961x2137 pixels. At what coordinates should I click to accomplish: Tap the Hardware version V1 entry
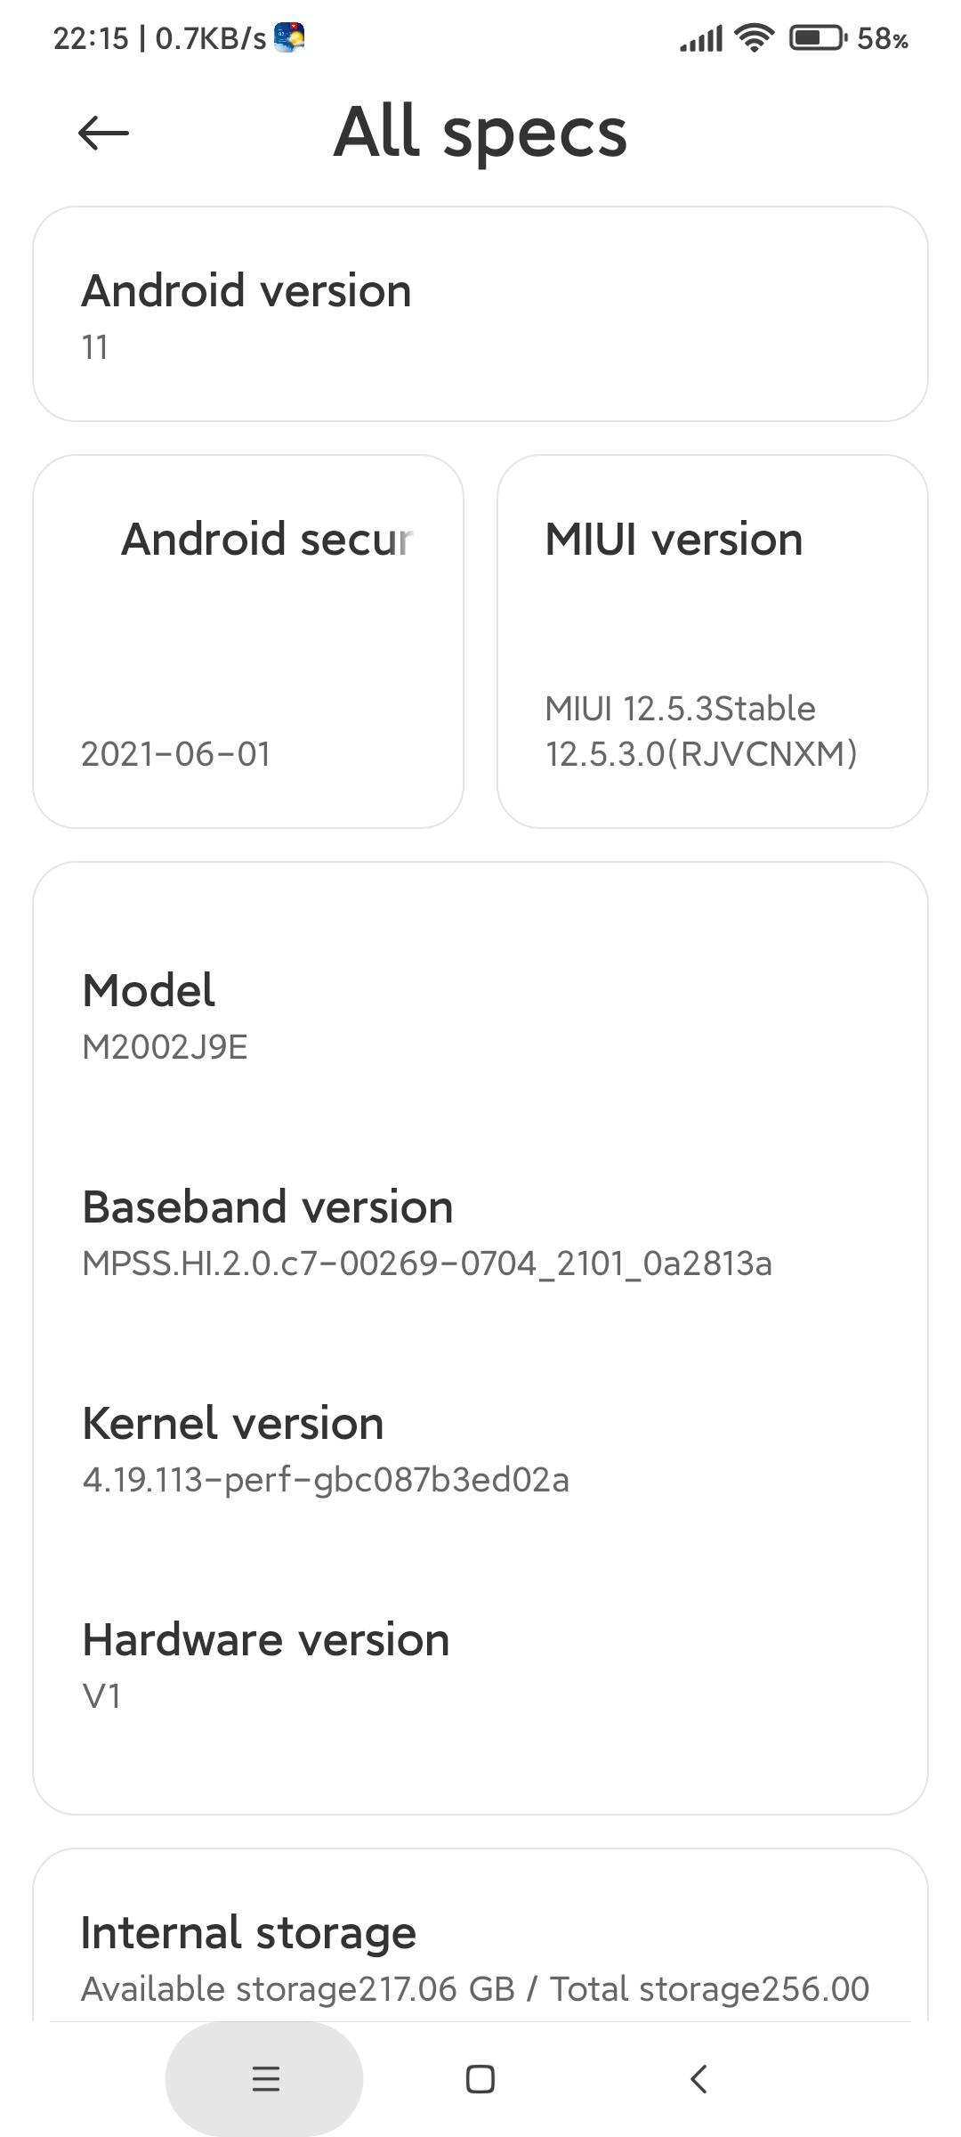480,1665
